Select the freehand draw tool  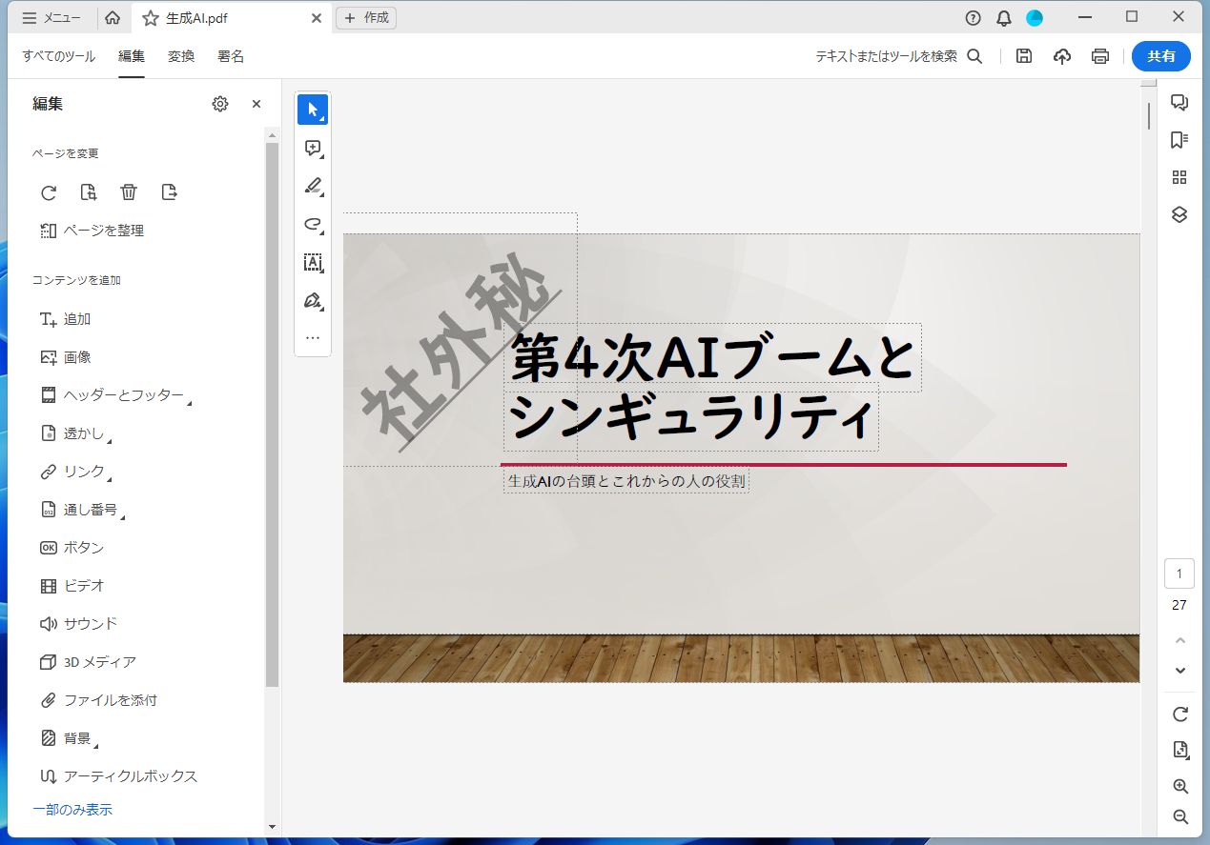[313, 224]
